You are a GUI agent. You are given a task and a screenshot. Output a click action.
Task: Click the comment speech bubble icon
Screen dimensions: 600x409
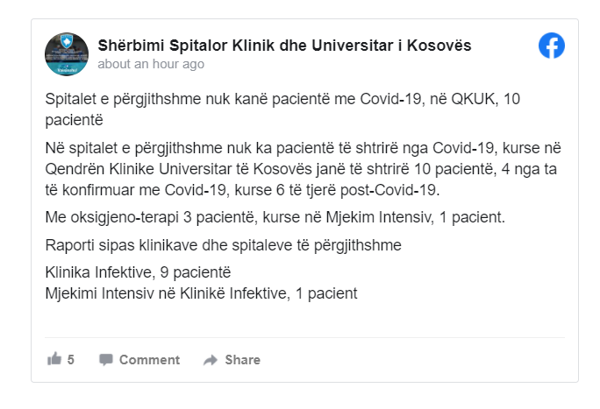[106, 359]
